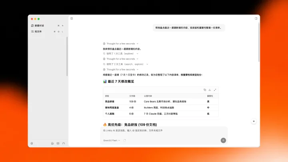Viewport: 288px width, 162px height.
Task: Click the 'Care Bears' market analysis cell
Action: coord(165,102)
